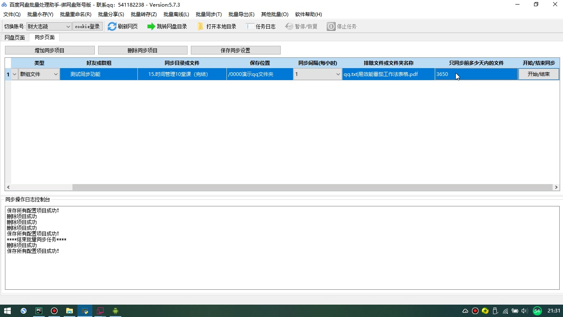Click the 排除文件或文件夹名称 column header
The height and width of the screenshot is (317, 563).
tap(388, 63)
